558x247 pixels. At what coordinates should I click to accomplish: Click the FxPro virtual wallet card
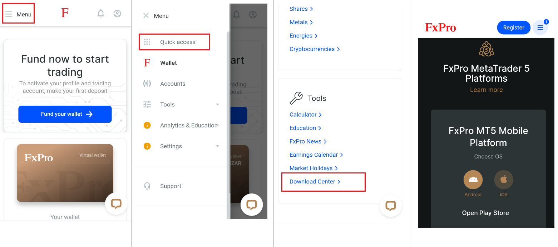[x=65, y=173]
